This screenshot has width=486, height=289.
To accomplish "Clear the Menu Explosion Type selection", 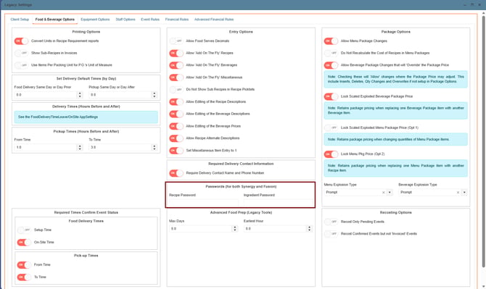I will tap(384, 193).
